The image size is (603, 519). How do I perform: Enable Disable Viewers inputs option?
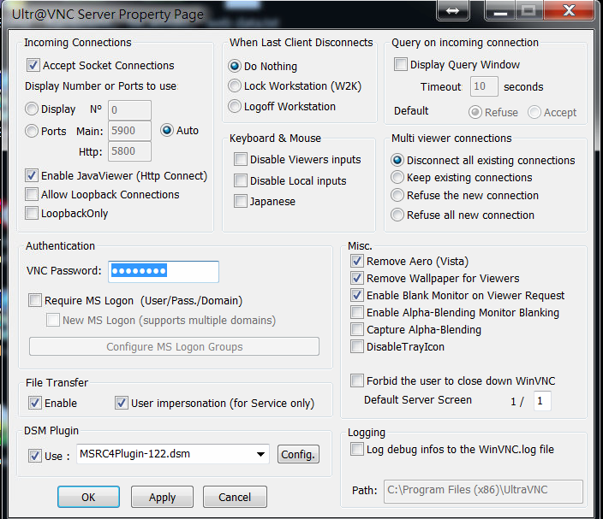[x=241, y=160]
